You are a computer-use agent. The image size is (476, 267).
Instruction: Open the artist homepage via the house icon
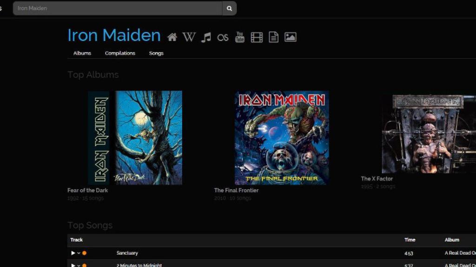point(172,37)
